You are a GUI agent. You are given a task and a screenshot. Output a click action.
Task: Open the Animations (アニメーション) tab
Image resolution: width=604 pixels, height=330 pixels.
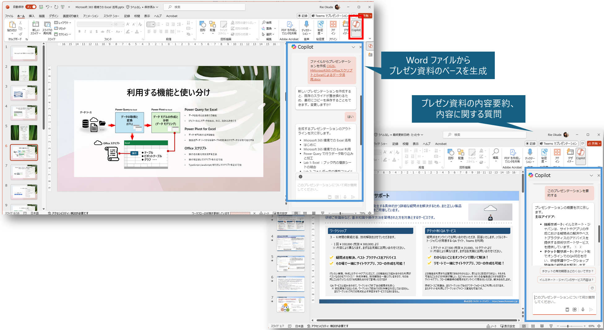click(x=91, y=16)
